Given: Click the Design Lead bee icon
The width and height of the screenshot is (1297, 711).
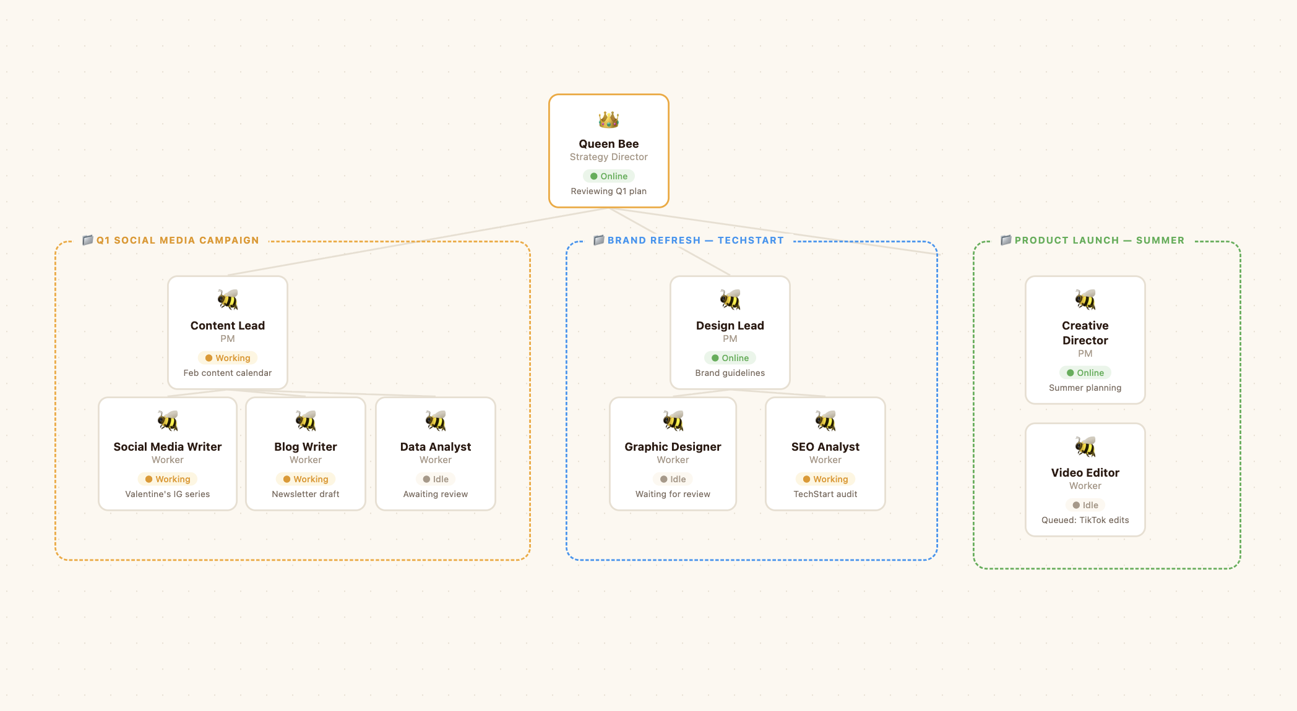Looking at the screenshot, I should (x=730, y=299).
